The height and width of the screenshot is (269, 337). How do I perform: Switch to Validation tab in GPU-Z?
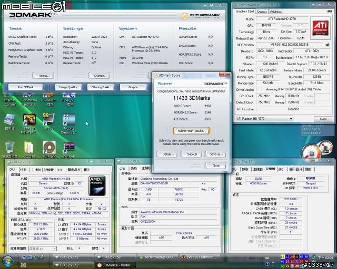[x=276, y=12]
